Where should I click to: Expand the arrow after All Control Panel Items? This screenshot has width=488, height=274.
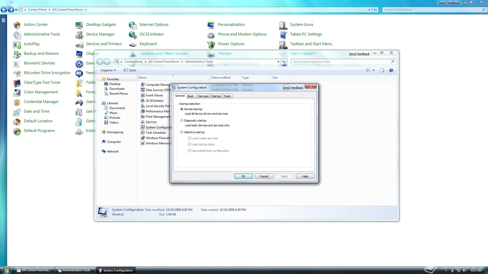click(86, 10)
